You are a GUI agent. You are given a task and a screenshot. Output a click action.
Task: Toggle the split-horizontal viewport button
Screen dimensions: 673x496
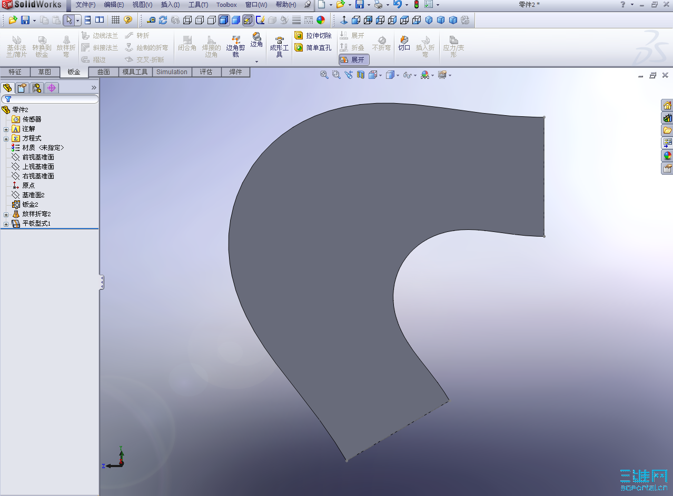[x=87, y=20]
